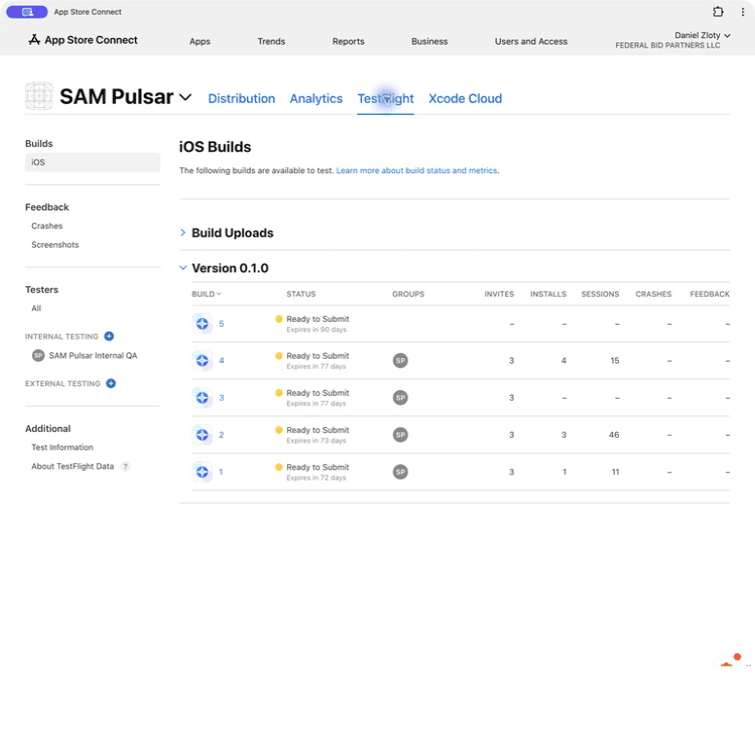Viewport: 755px width, 748px height.
Task: Open build number 1
Action: coord(221,472)
